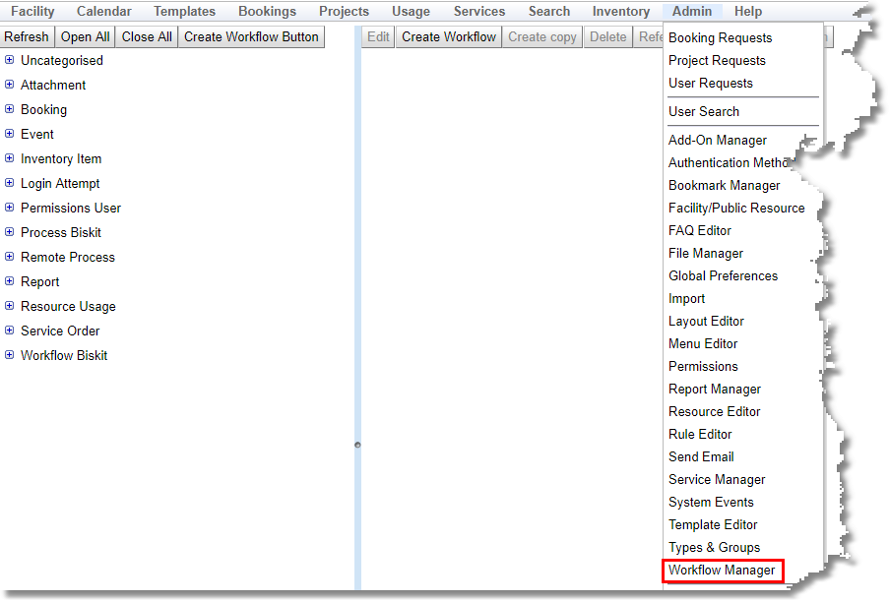Viewport: 889px width, 602px height.
Task: Choose Global Preferences menu entry
Action: point(723,276)
